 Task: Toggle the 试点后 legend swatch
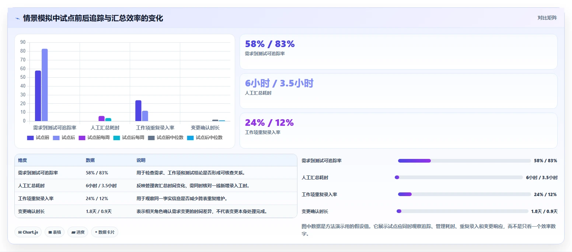[x=56, y=138]
